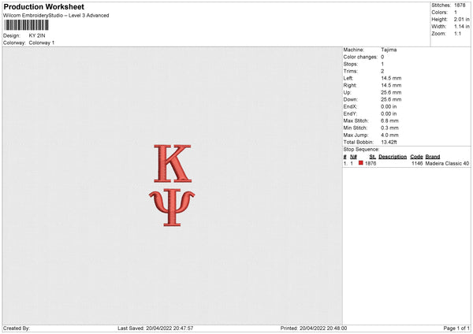Click the 'Description' column header
This screenshot has width=473, height=334.
(393, 157)
